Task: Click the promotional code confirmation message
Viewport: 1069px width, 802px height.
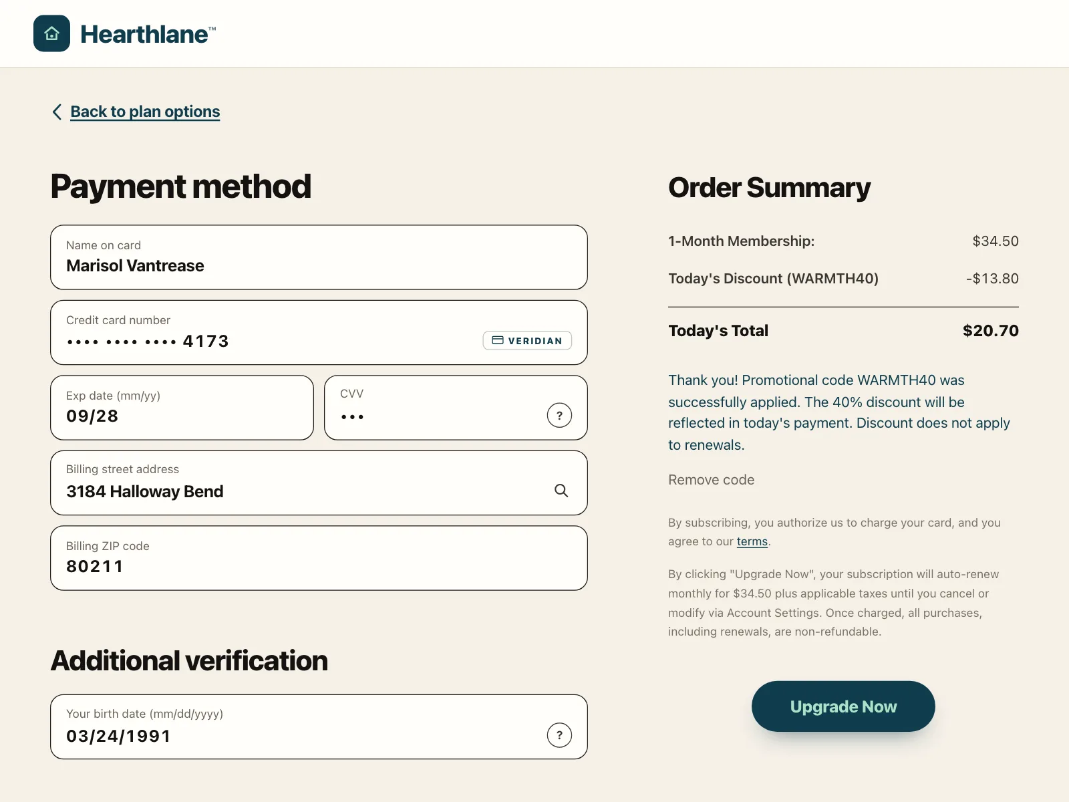Action: tap(839, 412)
